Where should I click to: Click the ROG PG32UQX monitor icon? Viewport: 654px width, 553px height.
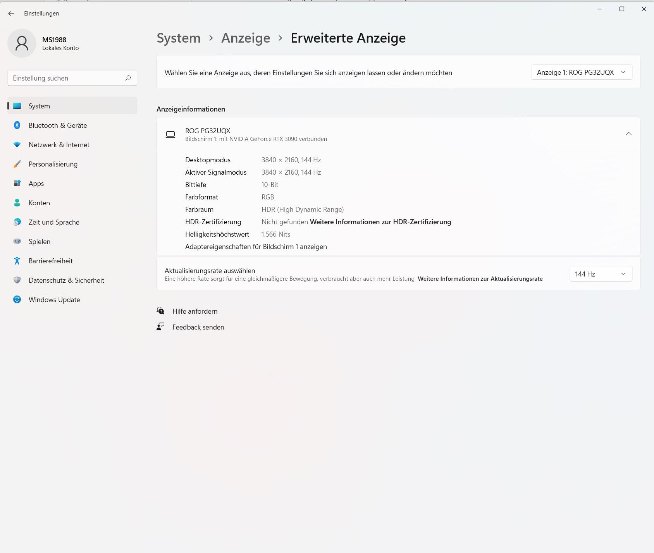click(x=170, y=134)
